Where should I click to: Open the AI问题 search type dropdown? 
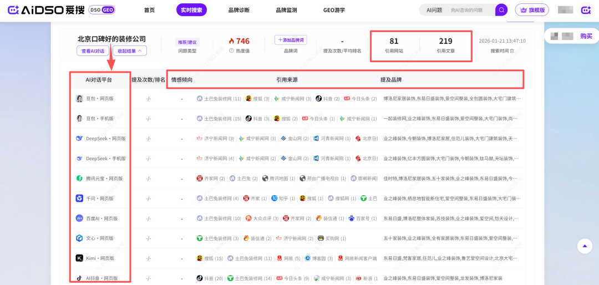point(434,10)
